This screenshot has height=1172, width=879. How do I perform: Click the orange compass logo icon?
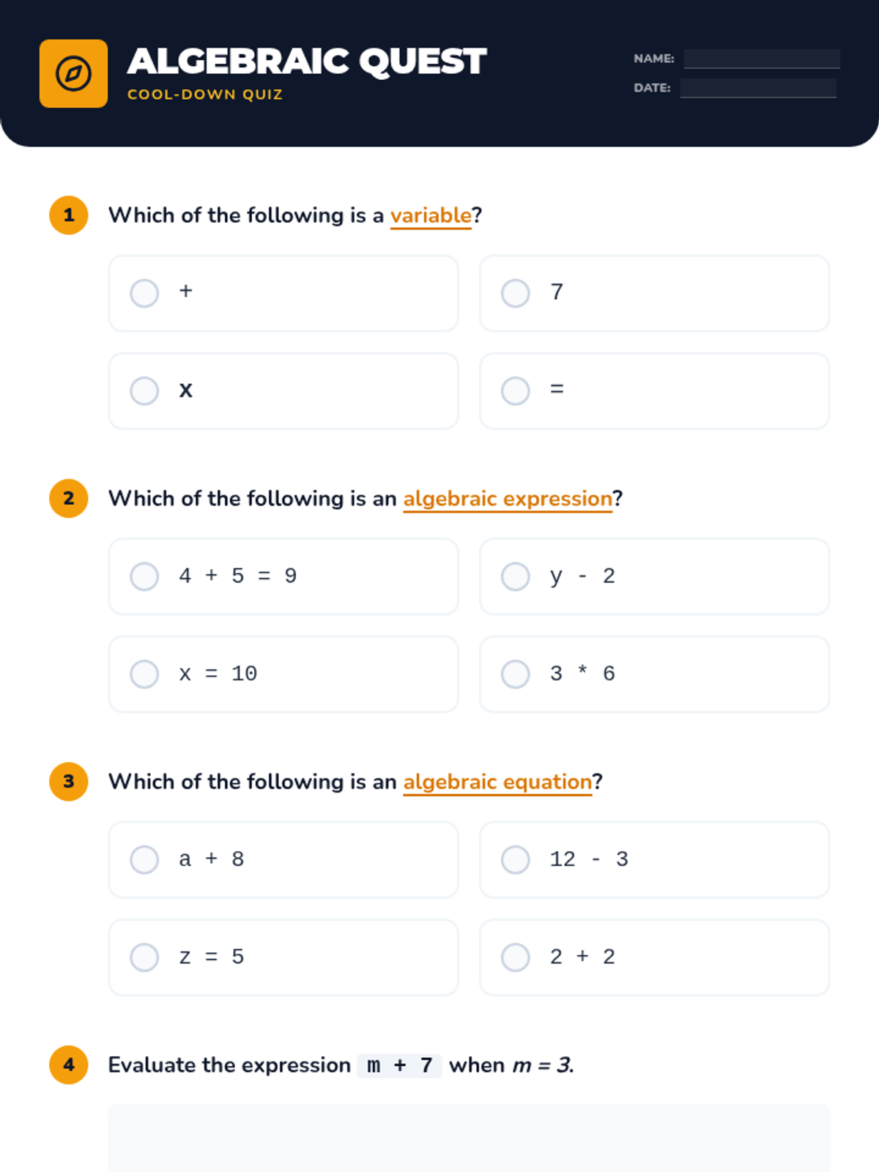[x=73, y=74]
